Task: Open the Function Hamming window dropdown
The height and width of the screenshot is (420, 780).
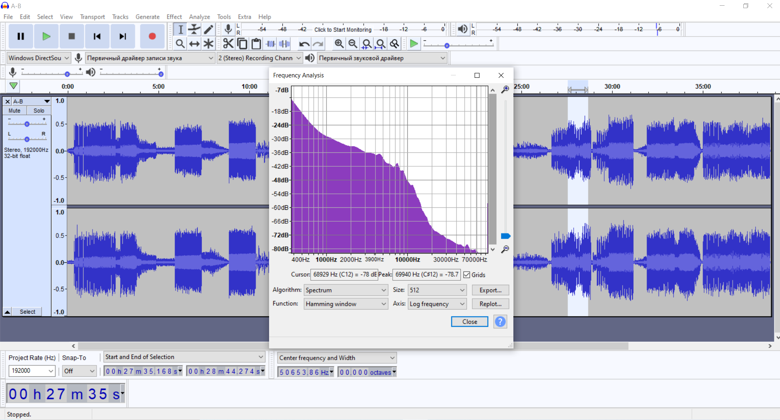Action: click(x=345, y=304)
